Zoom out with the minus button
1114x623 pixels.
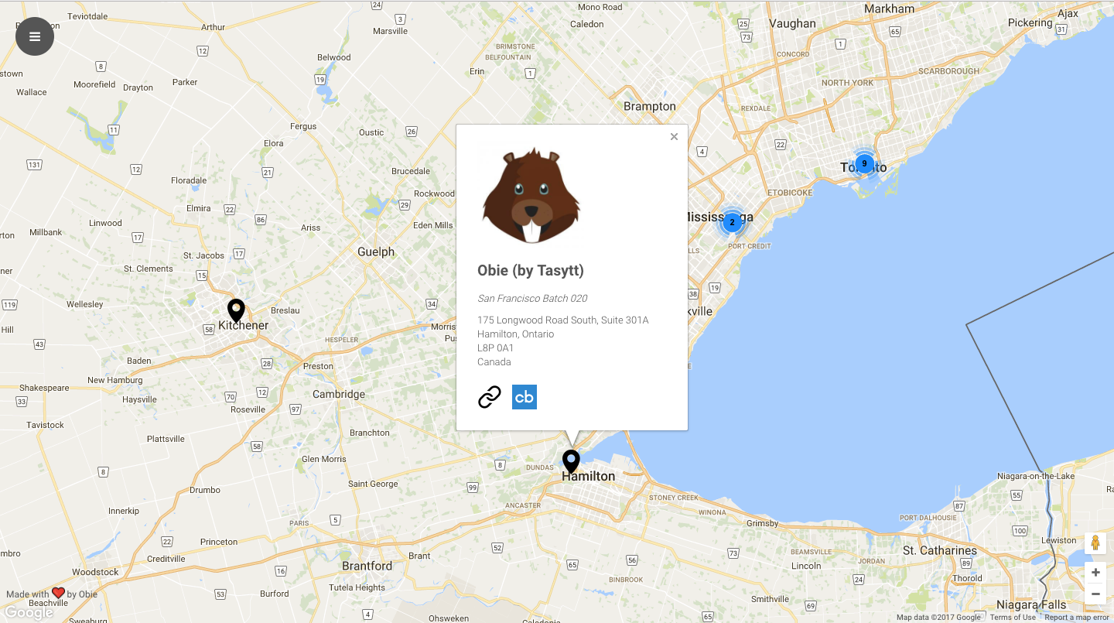pos(1095,594)
